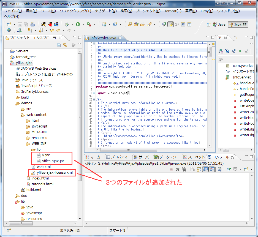Toggle Mark Occurrences highlighter in toolbar

(170, 24)
